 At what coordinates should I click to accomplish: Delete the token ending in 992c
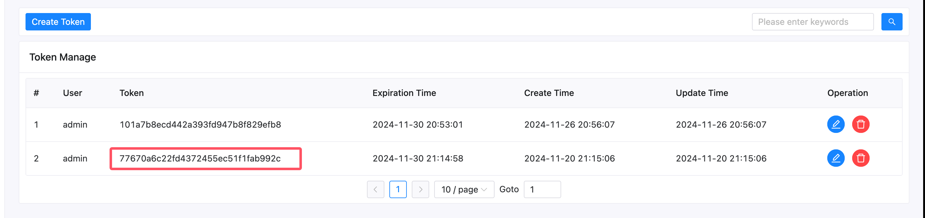(x=860, y=158)
